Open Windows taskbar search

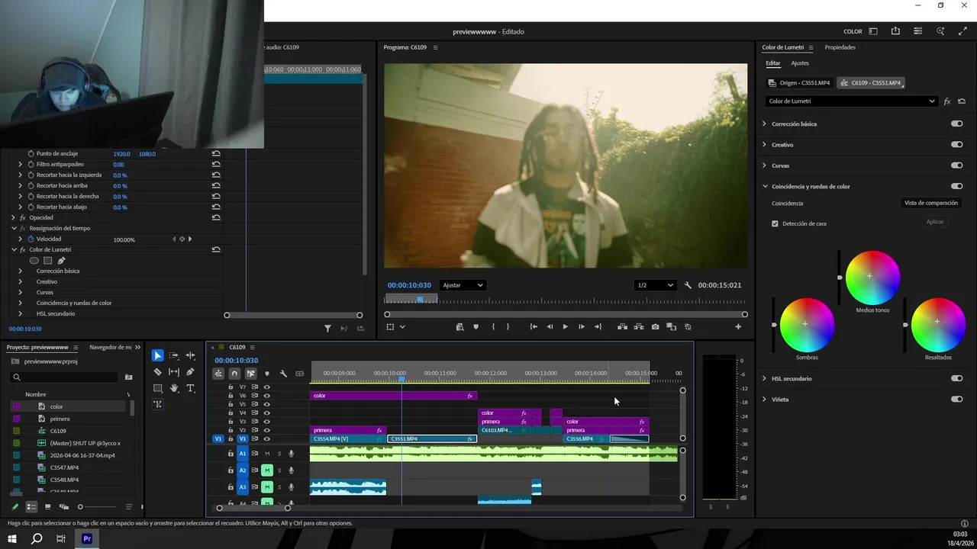click(x=37, y=538)
